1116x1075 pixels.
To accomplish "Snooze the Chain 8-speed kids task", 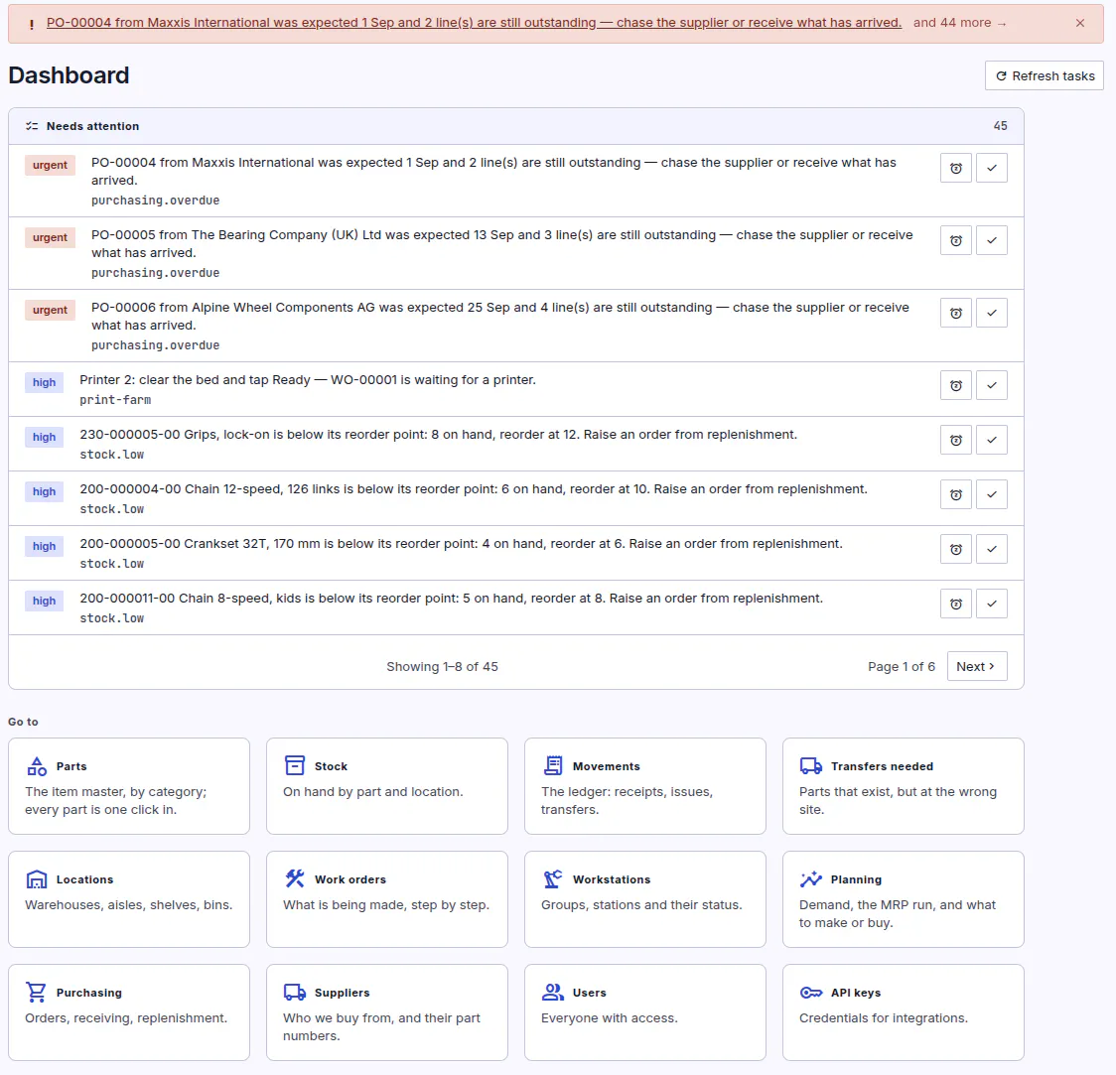I will (x=956, y=605).
